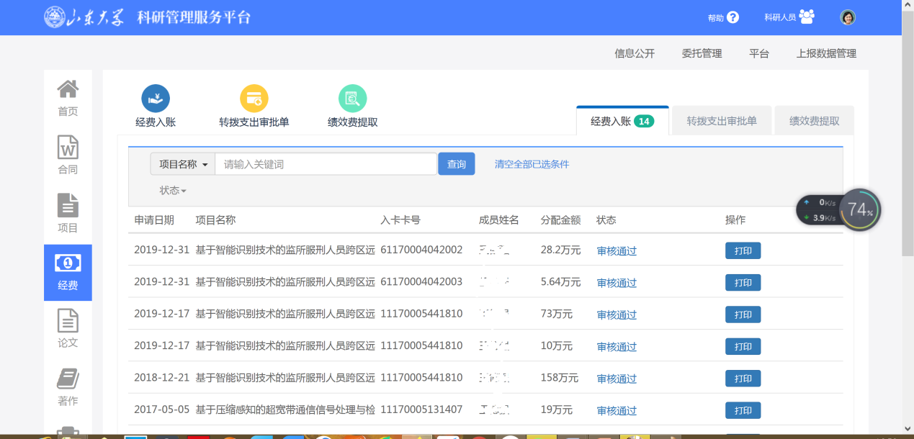Viewport: 914px width, 439px height.
Task: Click 清空全部已选条件 link
Action: click(x=532, y=164)
